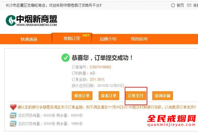Switch to the 卷烟订货 tab
The image size is (198, 132).
(x=72, y=38)
